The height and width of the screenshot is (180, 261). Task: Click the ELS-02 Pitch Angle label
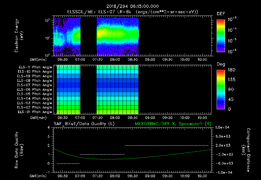[x=35, y=108]
